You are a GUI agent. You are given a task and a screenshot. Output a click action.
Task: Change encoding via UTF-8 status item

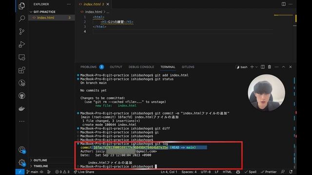[206, 172]
